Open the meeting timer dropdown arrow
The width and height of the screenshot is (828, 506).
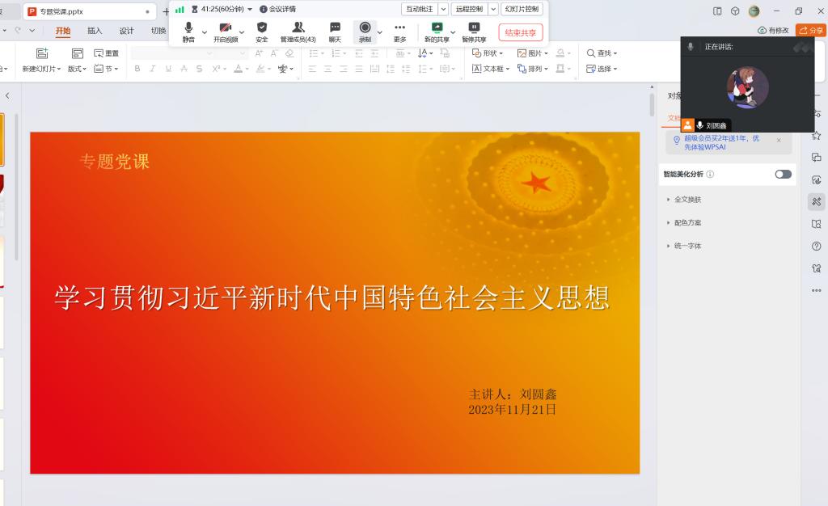coord(251,9)
